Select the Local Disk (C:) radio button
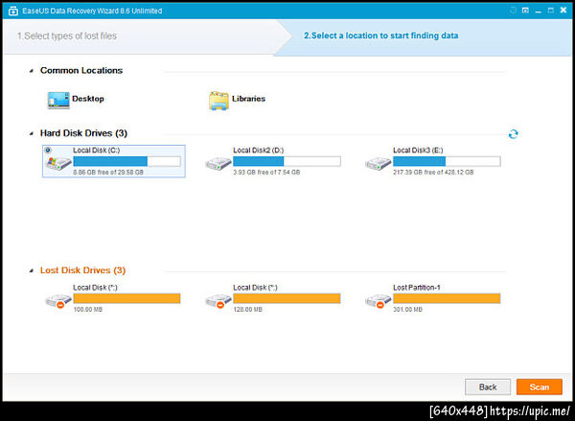The width and height of the screenshot is (575, 421). (x=48, y=150)
